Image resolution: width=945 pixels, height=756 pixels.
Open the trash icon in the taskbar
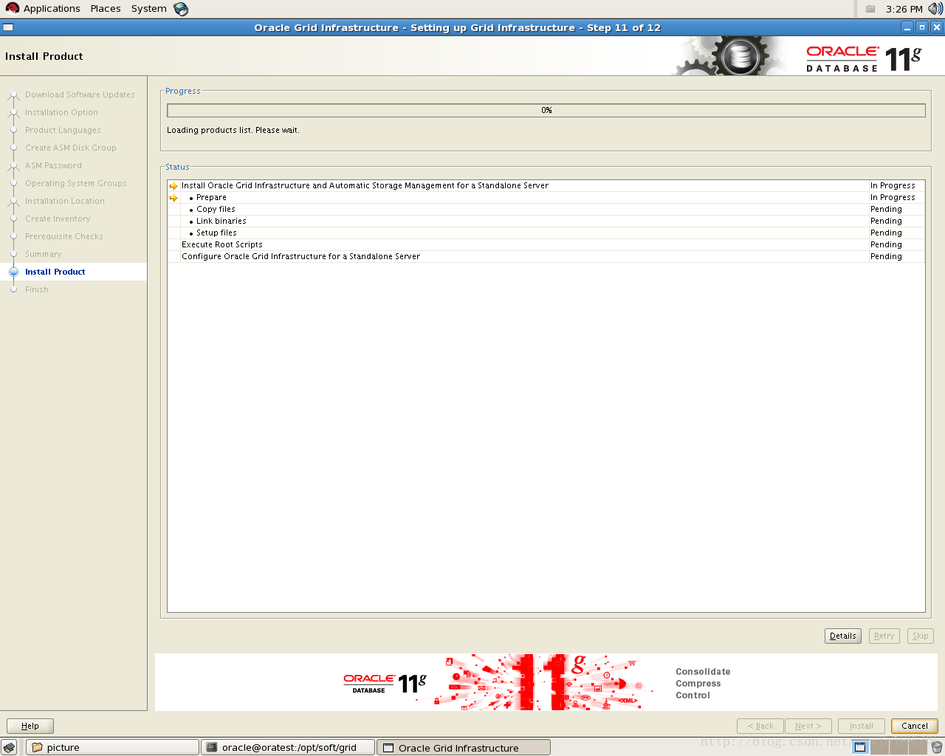point(937,748)
